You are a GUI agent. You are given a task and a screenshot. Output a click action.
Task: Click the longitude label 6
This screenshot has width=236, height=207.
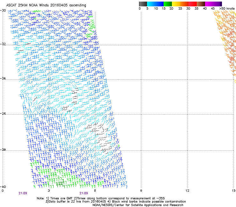[x=95, y=191]
